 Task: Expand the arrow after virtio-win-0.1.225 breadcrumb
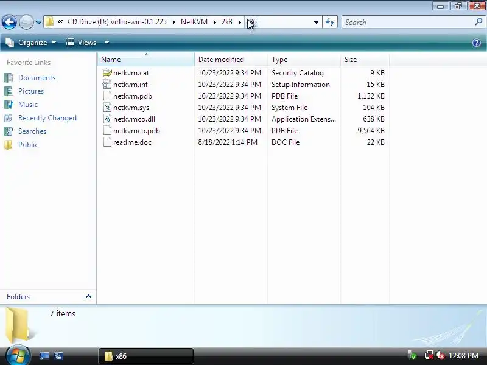[174, 22]
